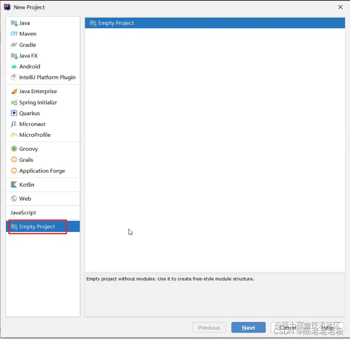Viewport: 350px width, 339px height.
Task: Click the Help button
Action: [x=327, y=328]
